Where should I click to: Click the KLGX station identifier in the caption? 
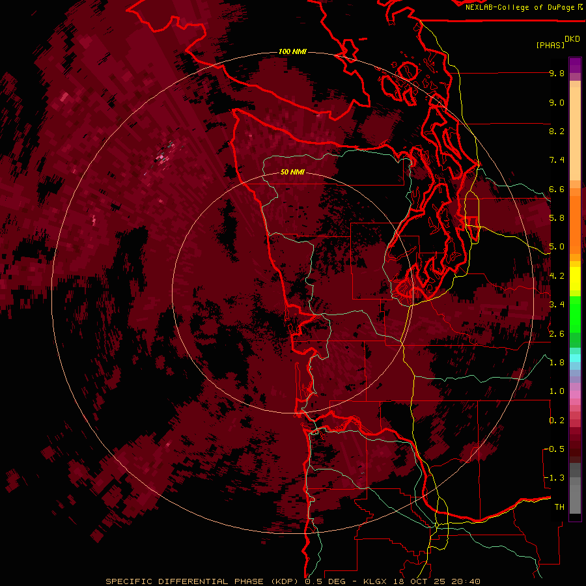(x=374, y=581)
